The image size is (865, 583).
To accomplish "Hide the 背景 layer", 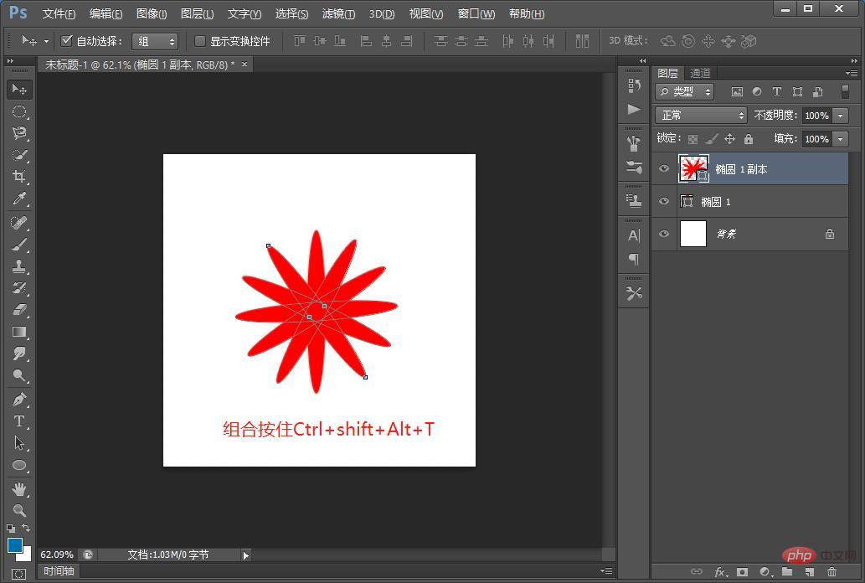I will click(x=664, y=234).
